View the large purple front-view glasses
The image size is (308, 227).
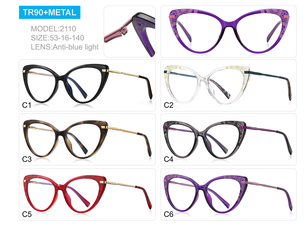point(228,32)
